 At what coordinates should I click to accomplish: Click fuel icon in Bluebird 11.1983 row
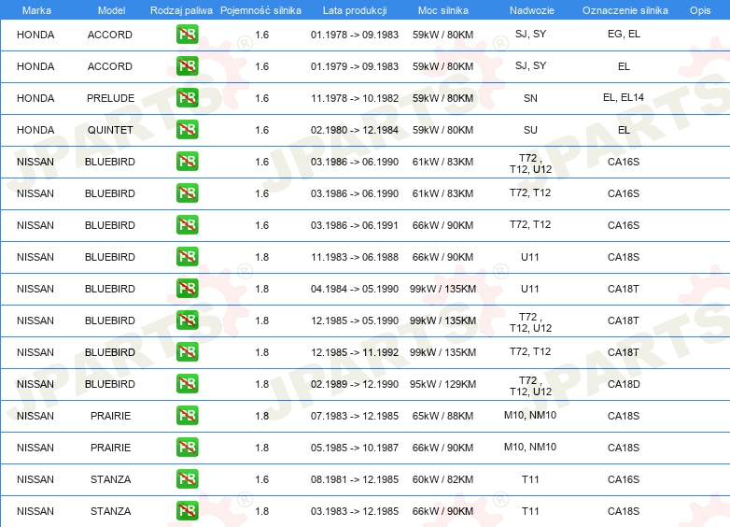(187, 257)
